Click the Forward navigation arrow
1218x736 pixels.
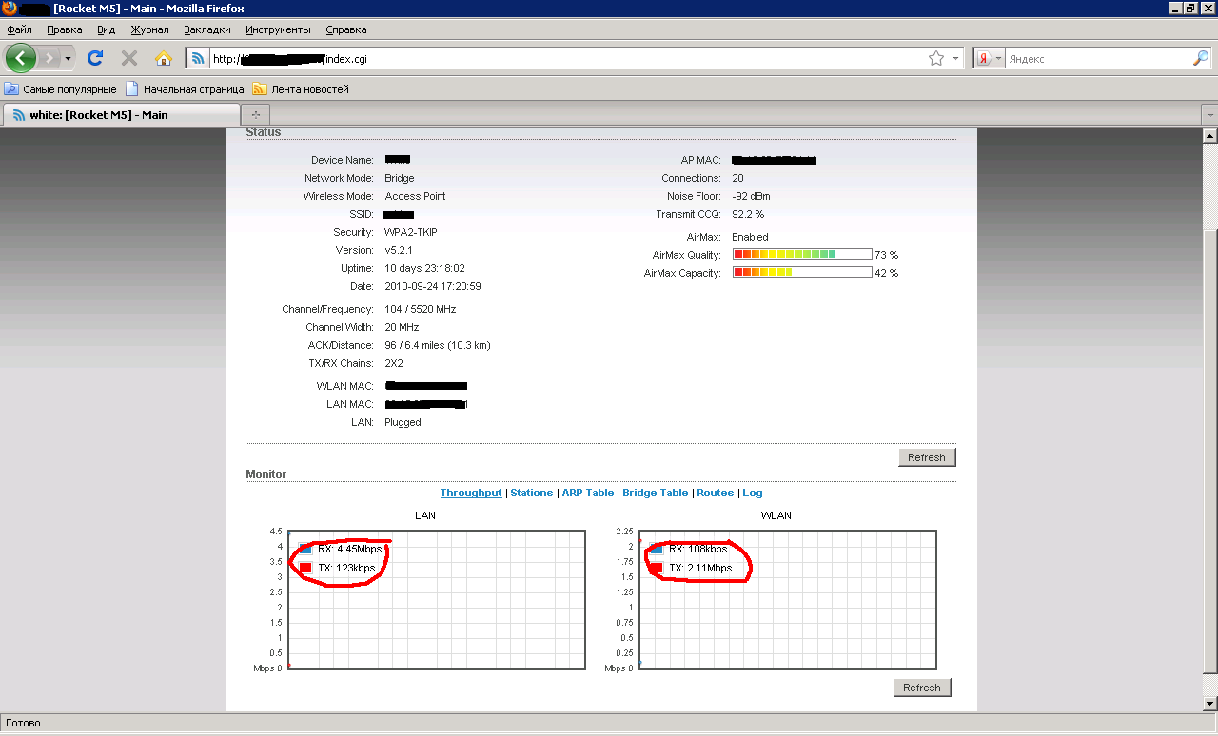[x=49, y=58]
